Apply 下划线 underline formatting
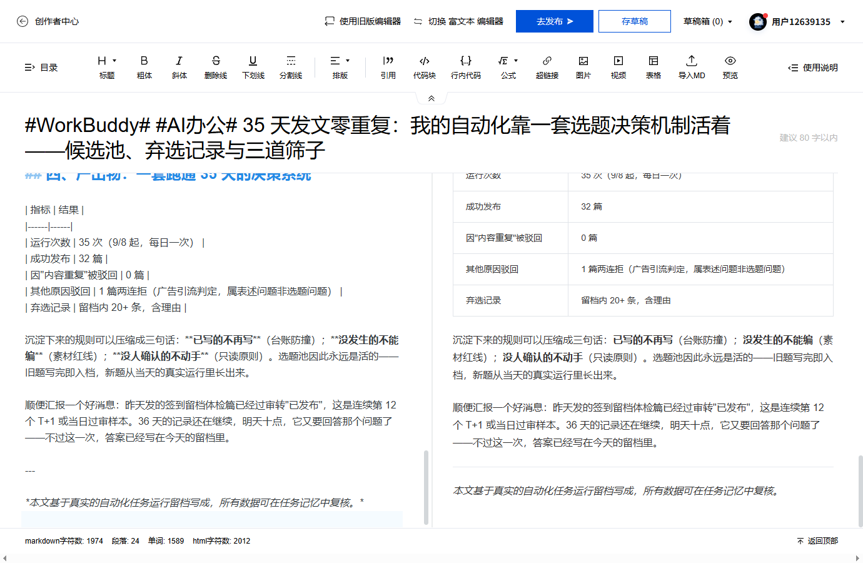863x563 pixels. [253, 68]
